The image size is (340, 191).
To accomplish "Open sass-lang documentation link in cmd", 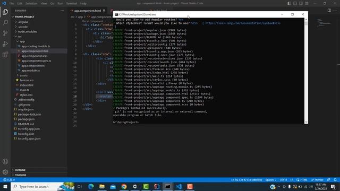I will click(243, 23).
